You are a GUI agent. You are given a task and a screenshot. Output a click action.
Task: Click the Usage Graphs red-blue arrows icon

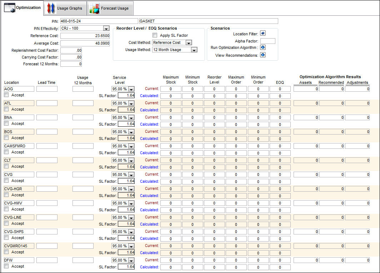pos(51,8)
